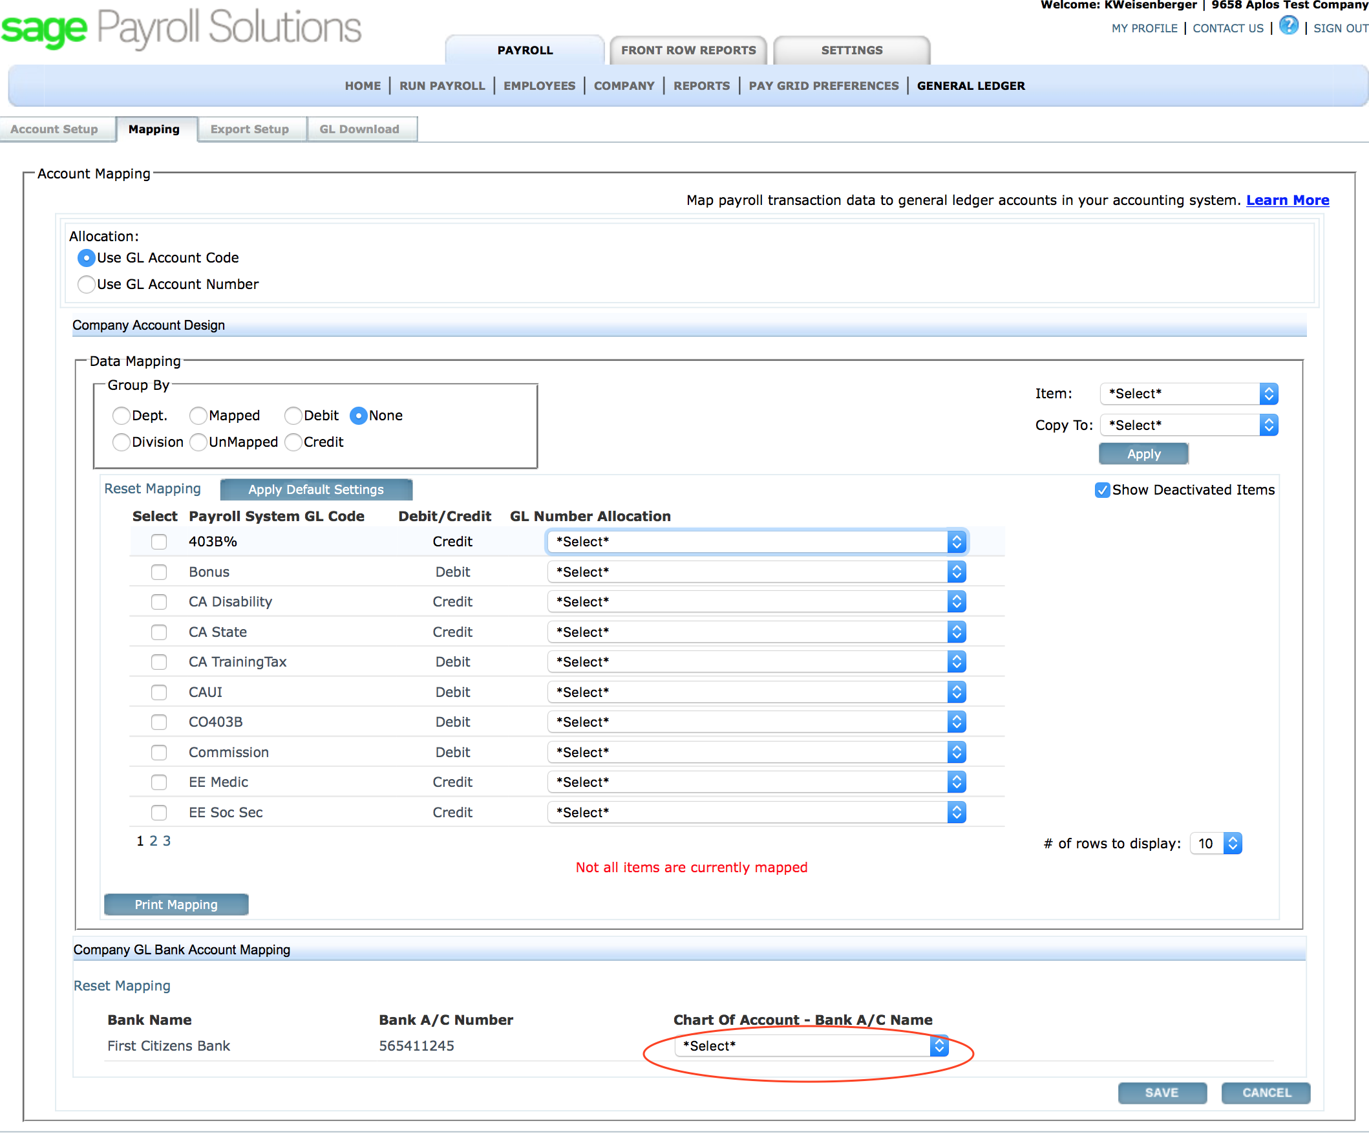Open GL allocation dropdown for CA Disability
The image size is (1369, 1147).
pos(757,603)
